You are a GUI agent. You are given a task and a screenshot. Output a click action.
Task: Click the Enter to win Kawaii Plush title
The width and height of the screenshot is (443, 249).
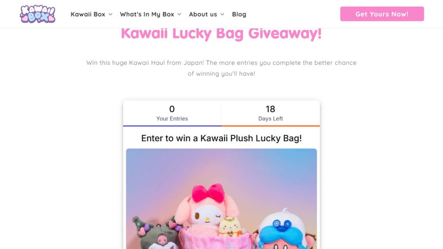click(x=221, y=138)
